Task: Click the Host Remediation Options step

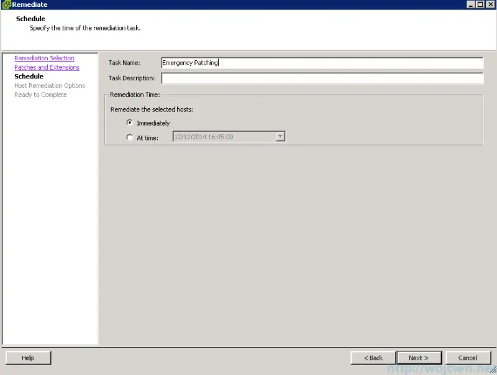Action: point(50,85)
